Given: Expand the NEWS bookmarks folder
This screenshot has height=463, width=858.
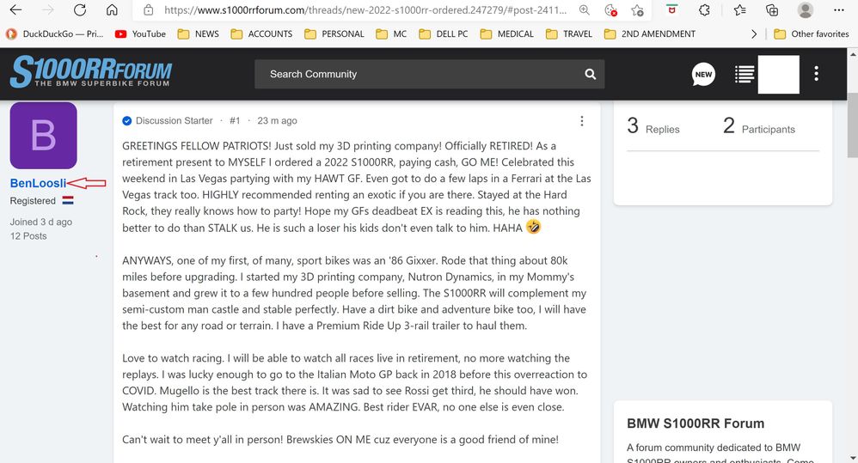Looking at the screenshot, I should pyautogui.click(x=198, y=34).
